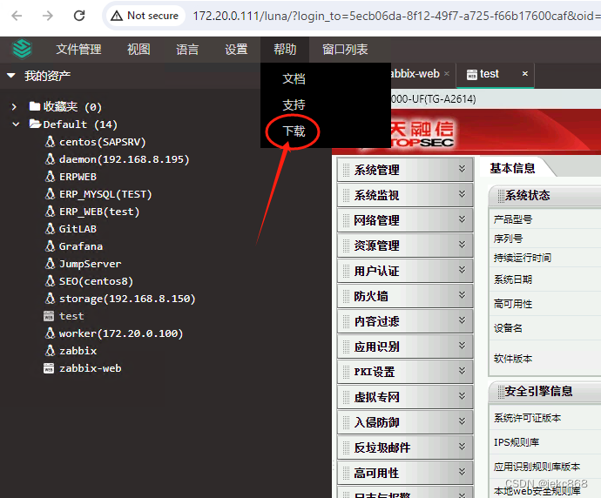Screen dimensions: 601x498
Task: Open the centos(SAPSRV) asset
Action: click(102, 142)
